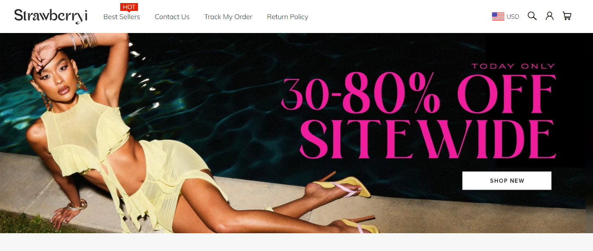Open the search magnifier icon
Viewport: 593px width, 251px height.
(x=532, y=16)
